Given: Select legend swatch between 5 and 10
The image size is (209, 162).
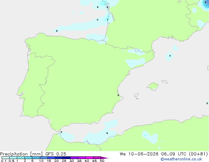Looking at the screenshot, I should click(x=36, y=158).
